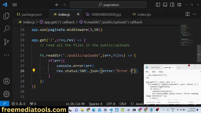The image size is (201, 113).
Task: Click line number 20 in gutter
Action: (22, 40)
